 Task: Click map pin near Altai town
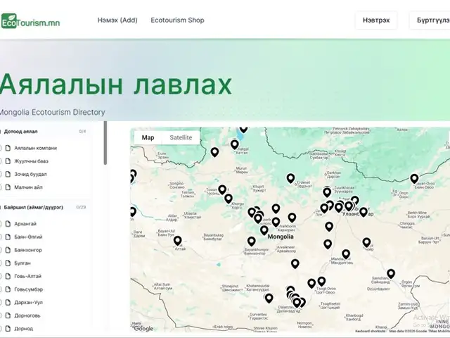click(178, 241)
